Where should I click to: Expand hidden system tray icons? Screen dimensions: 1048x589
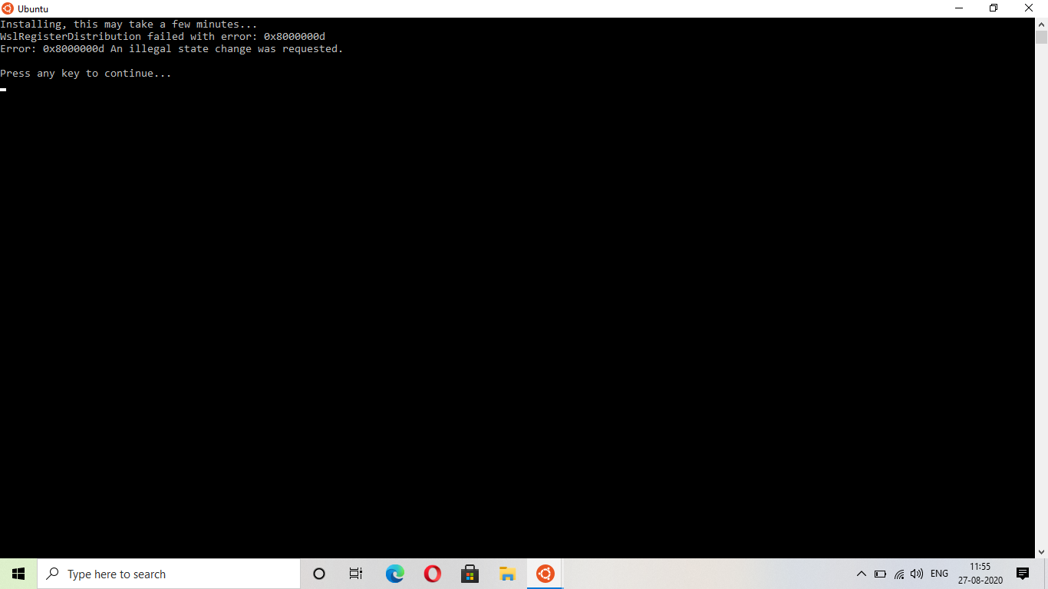click(861, 573)
